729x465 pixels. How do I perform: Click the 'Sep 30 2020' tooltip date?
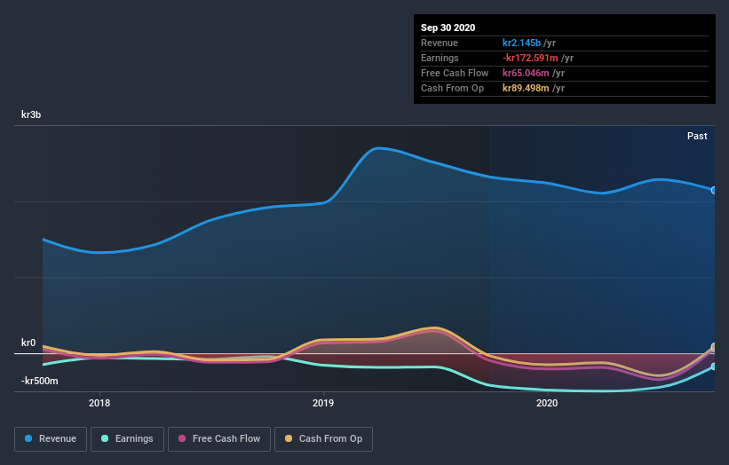click(x=448, y=28)
